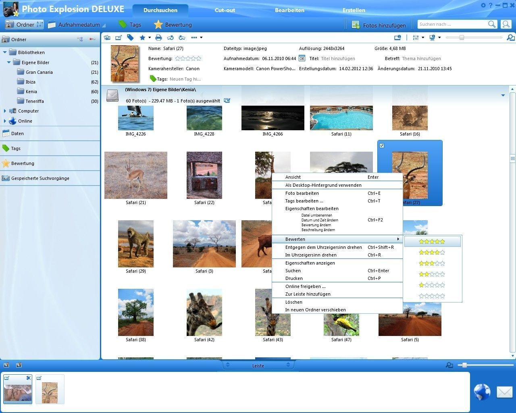516x413 pixels.
Task: Click the magnifier search button
Action: [492, 24]
